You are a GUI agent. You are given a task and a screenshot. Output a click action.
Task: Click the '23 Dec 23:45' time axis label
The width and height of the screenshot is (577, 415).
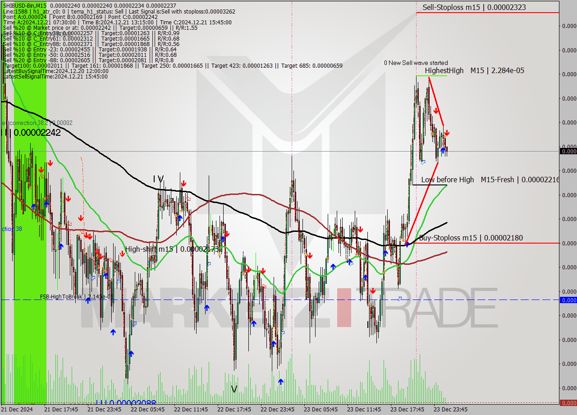(x=450, y=410)
